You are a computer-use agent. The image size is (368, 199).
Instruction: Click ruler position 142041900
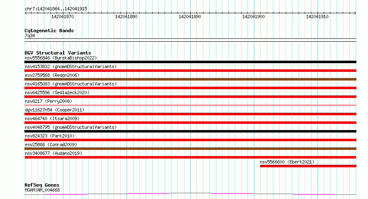[x=253, y=17]
